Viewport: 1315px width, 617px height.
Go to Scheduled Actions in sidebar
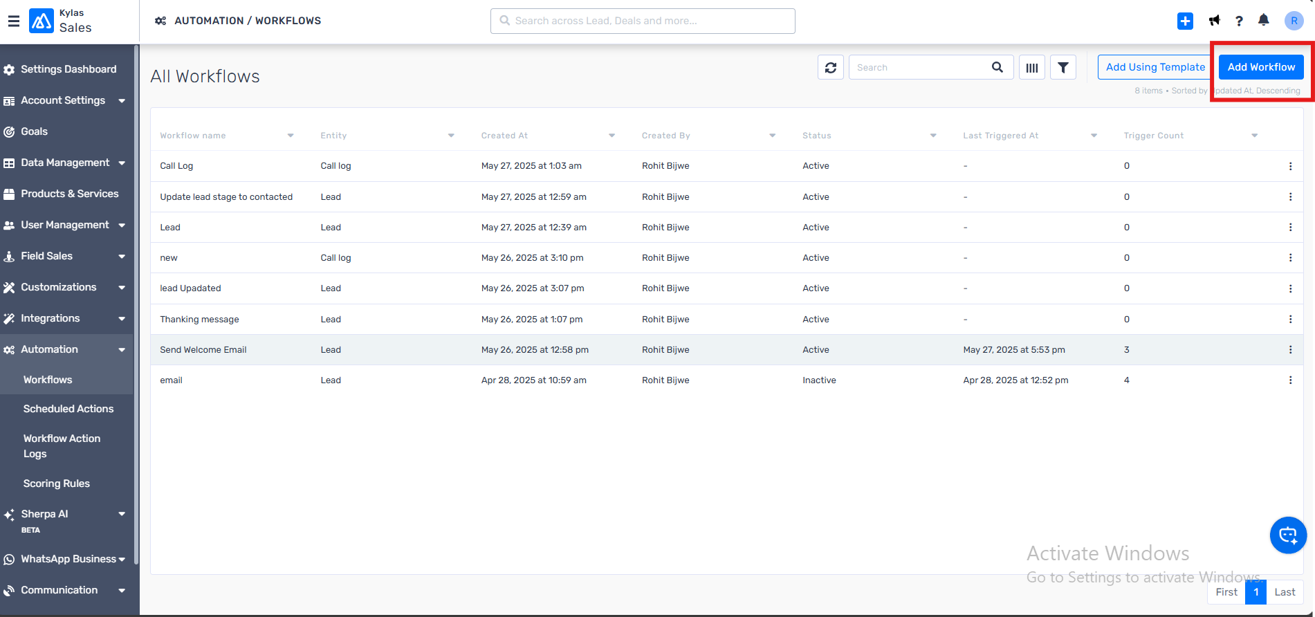click(68, 409)
